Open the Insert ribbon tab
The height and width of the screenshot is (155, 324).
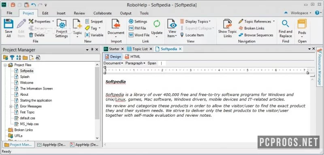click(61, 13)
